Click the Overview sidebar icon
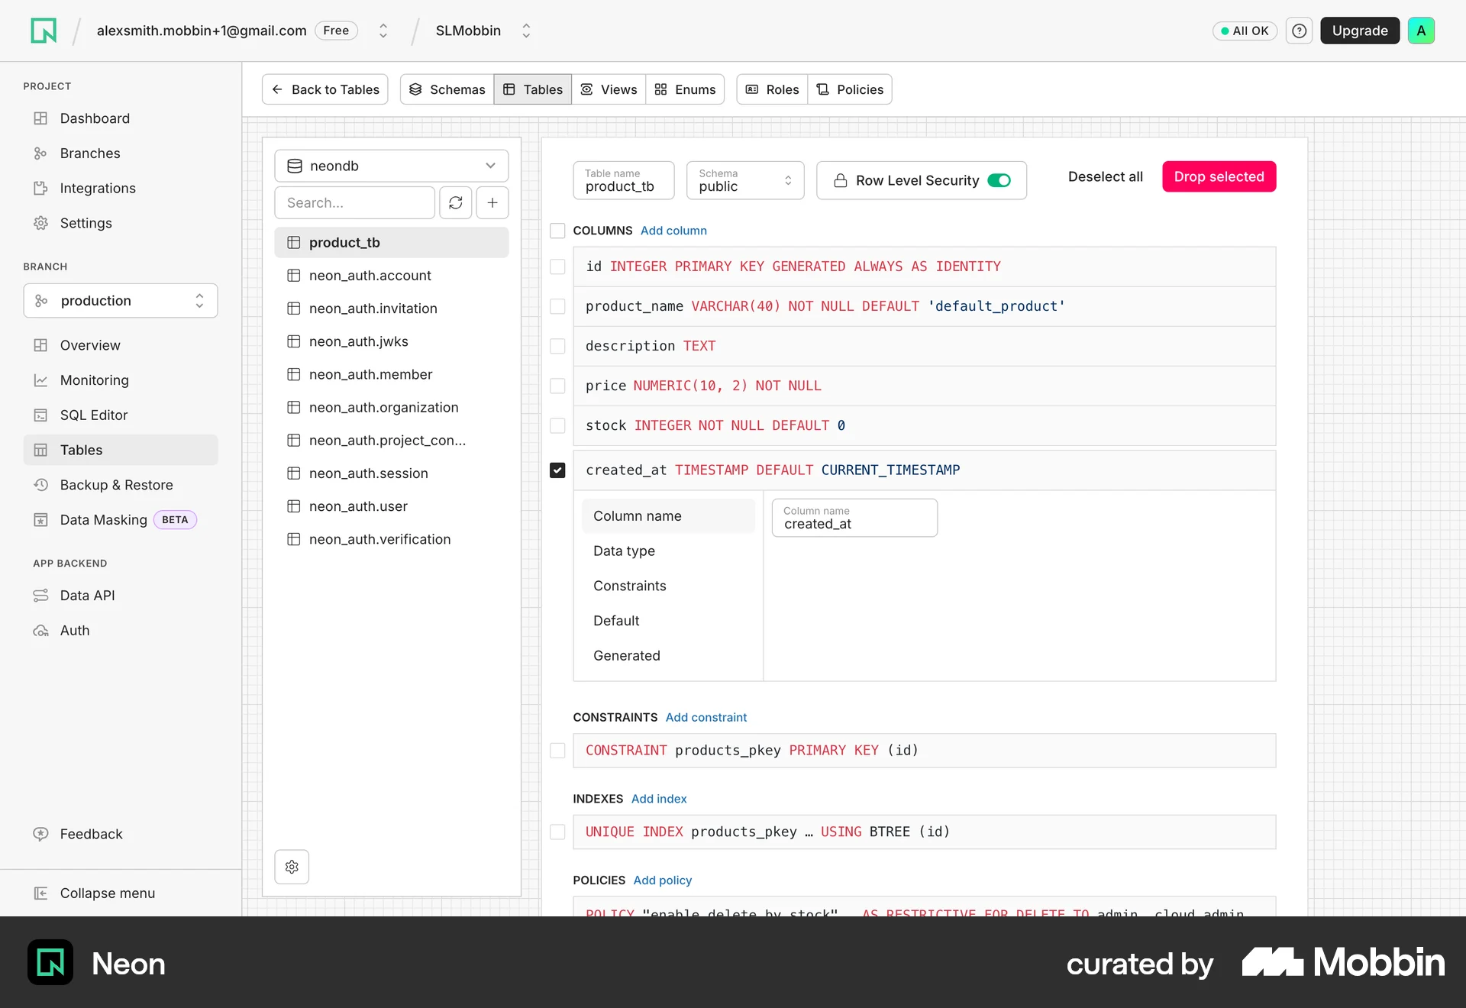Screen dimensions: 1466x1008 click(x=40, y=345)
